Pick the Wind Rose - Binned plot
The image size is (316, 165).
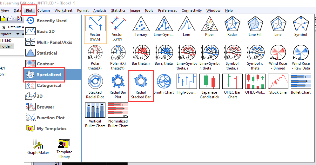tap(278, 58)
